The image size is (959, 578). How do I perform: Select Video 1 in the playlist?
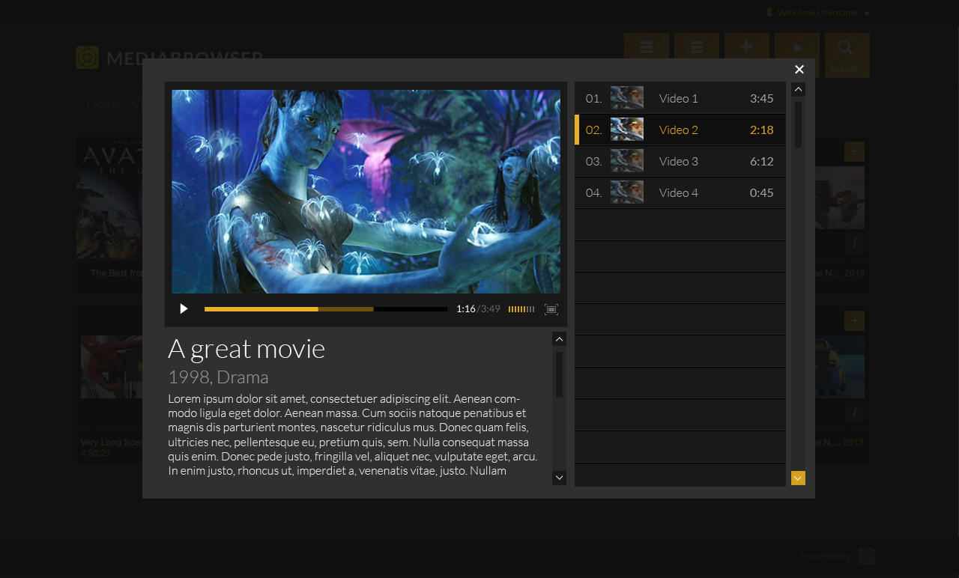[679, 98]
